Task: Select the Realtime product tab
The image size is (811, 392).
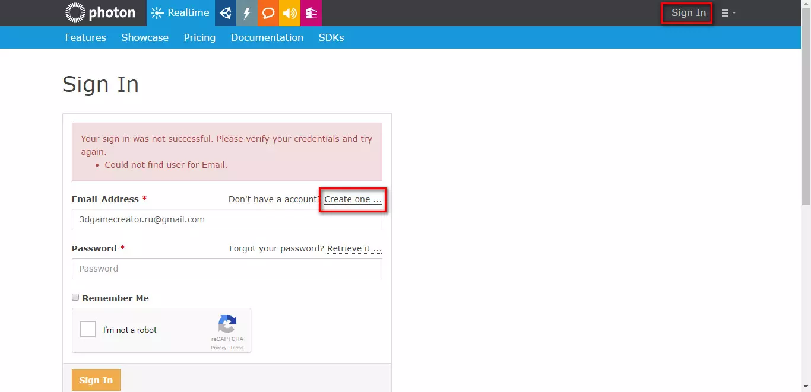Action: [180, 13]
